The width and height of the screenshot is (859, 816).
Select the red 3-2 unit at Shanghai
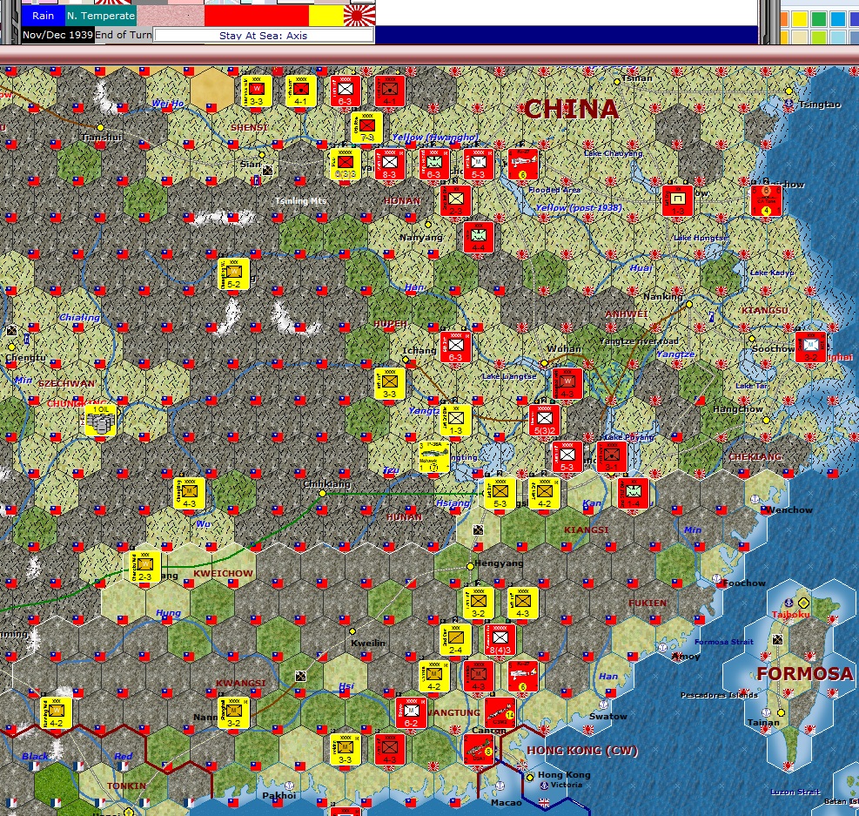pyautogui.click(x=811, y=347)
